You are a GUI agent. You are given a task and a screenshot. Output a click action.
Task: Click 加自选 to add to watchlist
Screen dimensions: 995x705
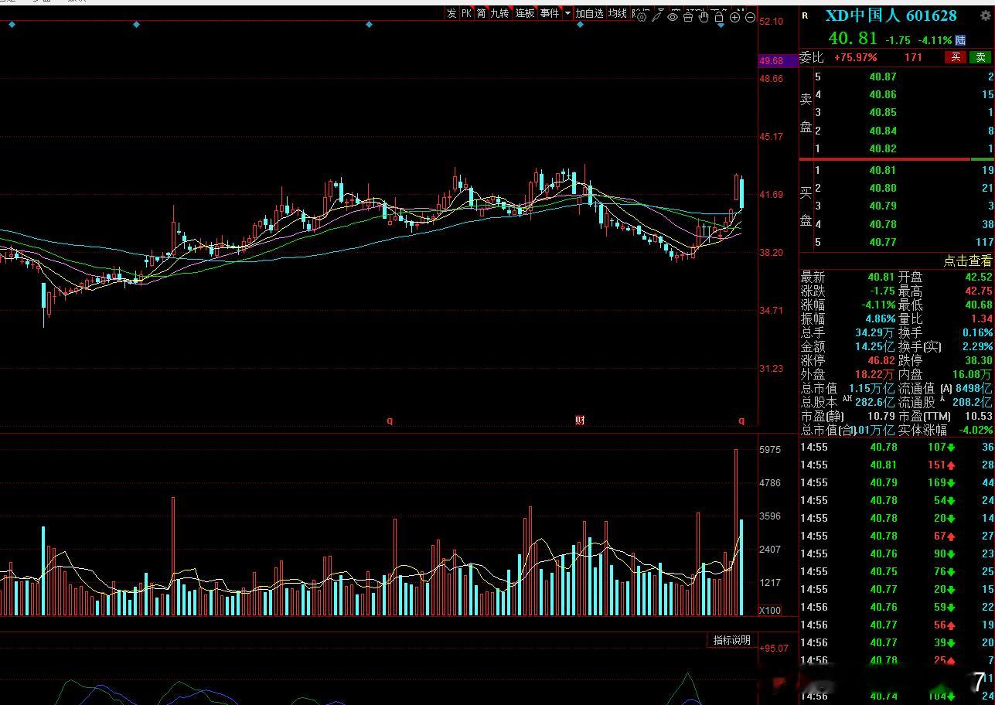(589, 13)
